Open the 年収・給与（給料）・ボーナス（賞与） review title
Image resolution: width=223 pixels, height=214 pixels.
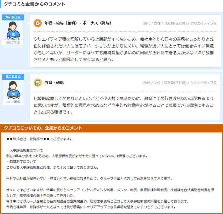click(x=78, y=23)
